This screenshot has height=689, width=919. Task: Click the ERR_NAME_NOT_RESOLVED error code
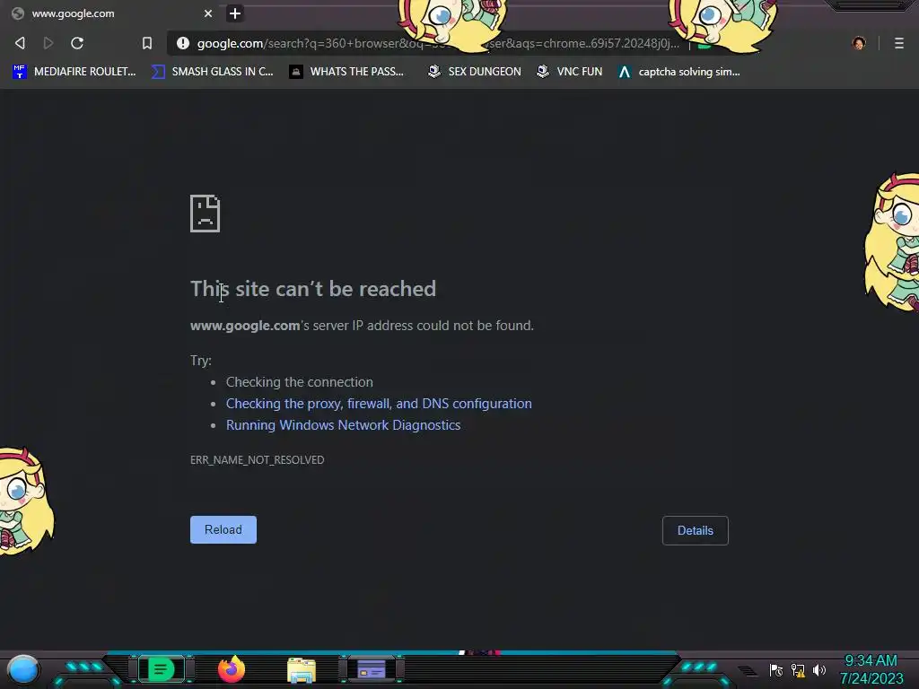257,460
